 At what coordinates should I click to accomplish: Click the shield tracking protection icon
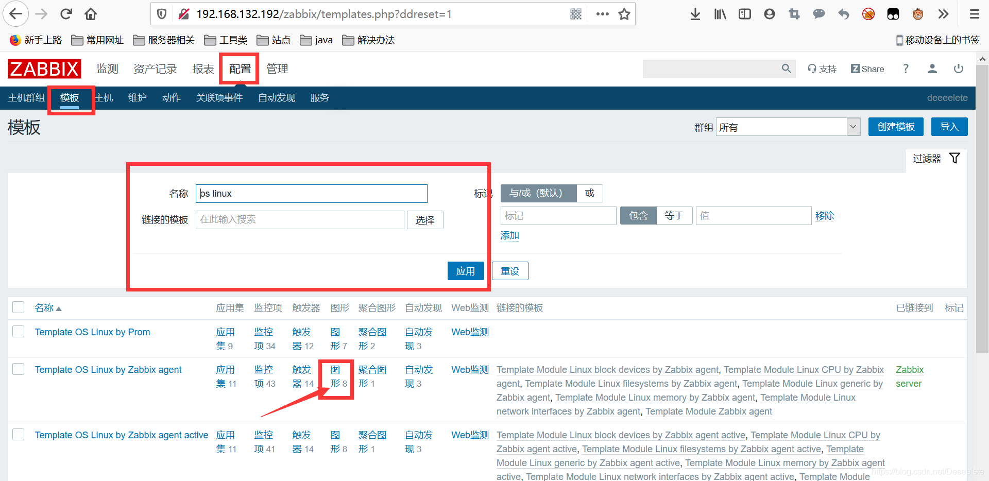click(x=162, y=14)
